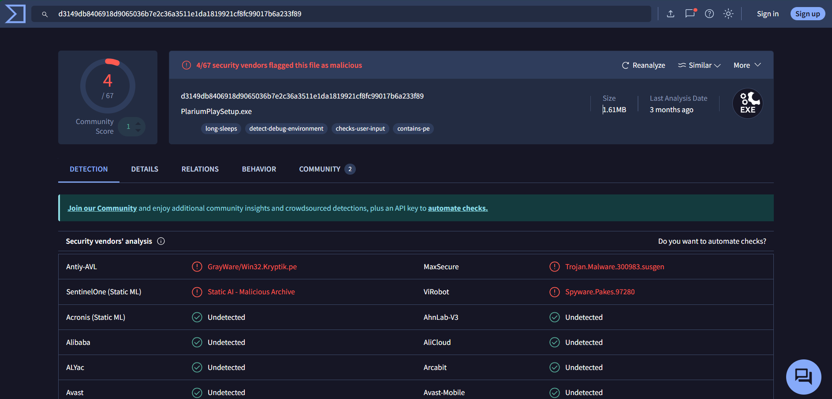Screen dimensions: 832x399
Task: Click the '4/67 security vendors flagged' message
Action: pos(279,65)
